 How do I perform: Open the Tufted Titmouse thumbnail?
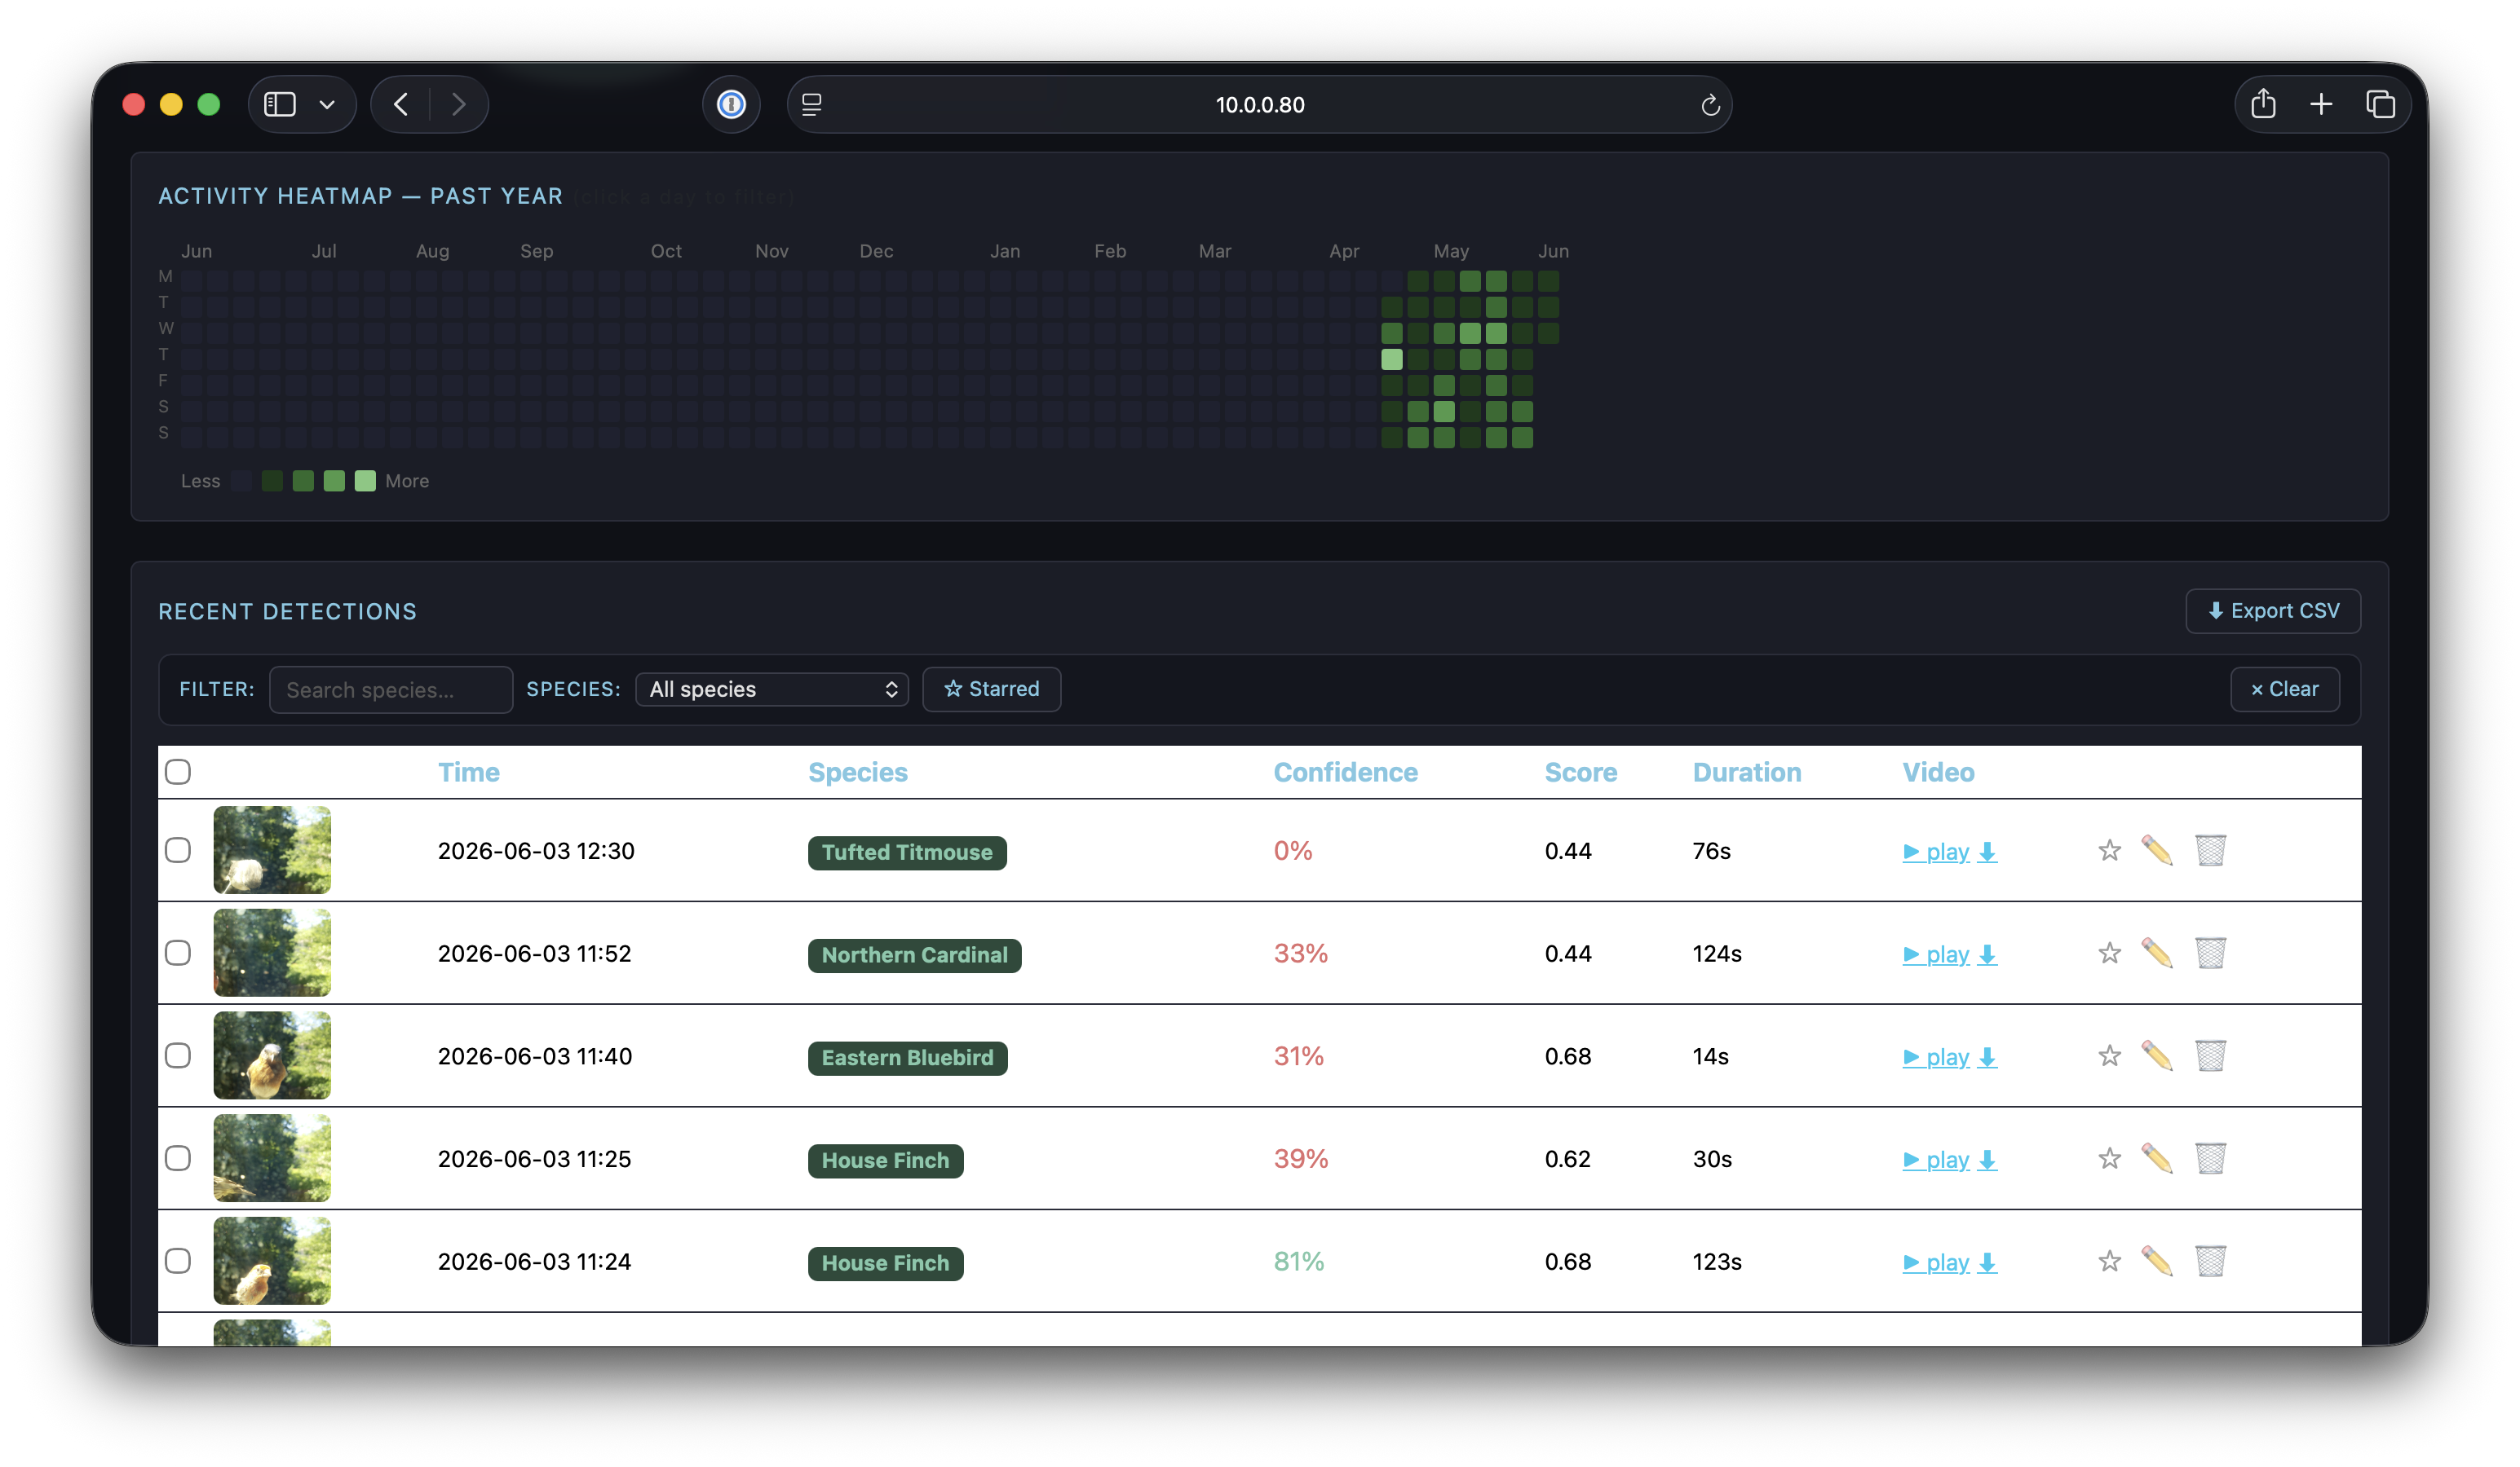272,850
